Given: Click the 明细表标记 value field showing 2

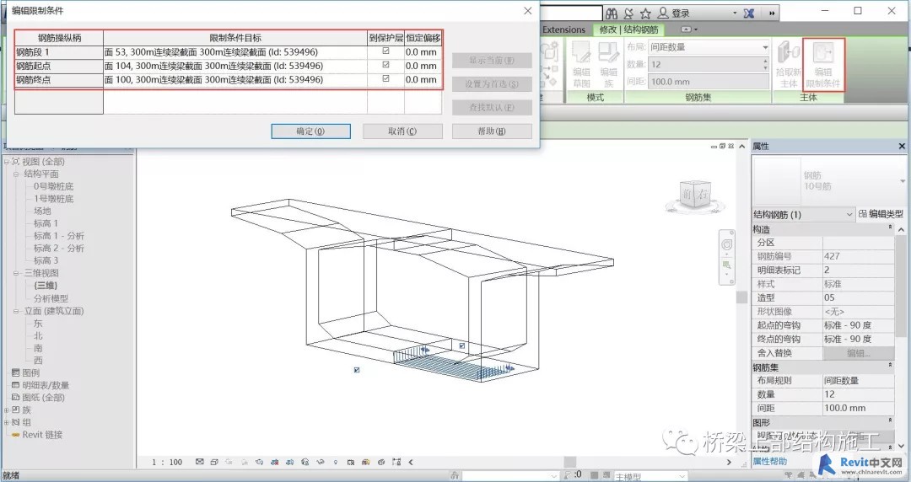Looking at the screenshot, I should click(858, 270).
